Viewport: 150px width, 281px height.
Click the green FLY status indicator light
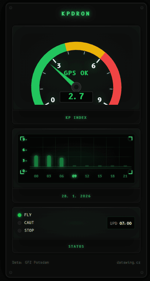click(20, 215)
